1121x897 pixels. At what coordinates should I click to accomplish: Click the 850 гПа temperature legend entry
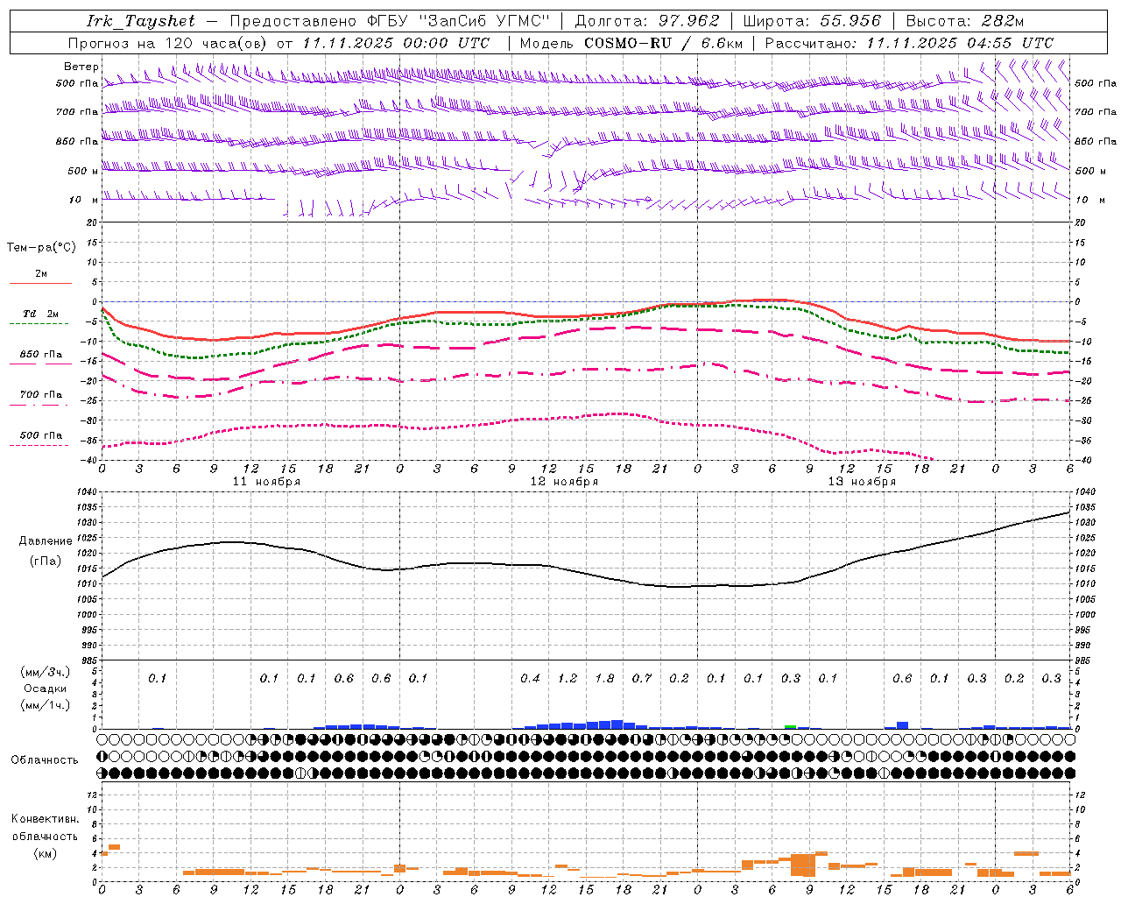point(40,355)
